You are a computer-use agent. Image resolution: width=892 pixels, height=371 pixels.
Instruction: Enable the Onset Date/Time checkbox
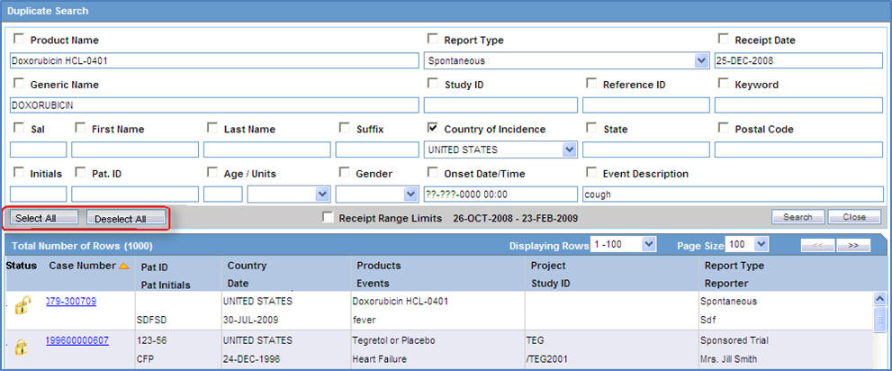tap(433, 172)
